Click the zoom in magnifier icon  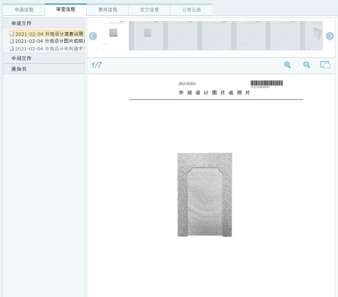287,65
